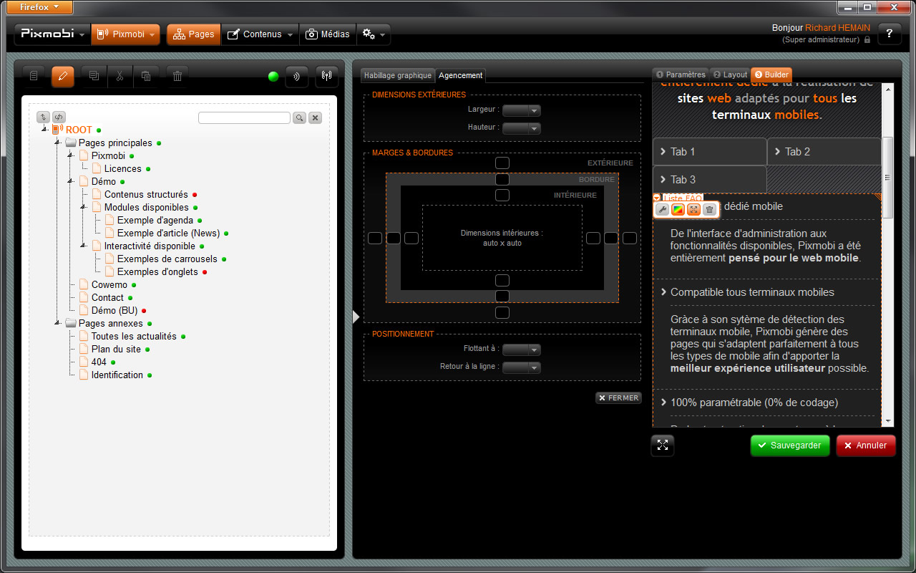The height and width of the screenshot is (573, 916).
Task: Click the scissors cut icon
Action: coord(120,75)
